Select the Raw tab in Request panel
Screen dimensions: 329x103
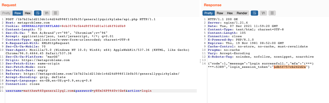pos(18,13)
